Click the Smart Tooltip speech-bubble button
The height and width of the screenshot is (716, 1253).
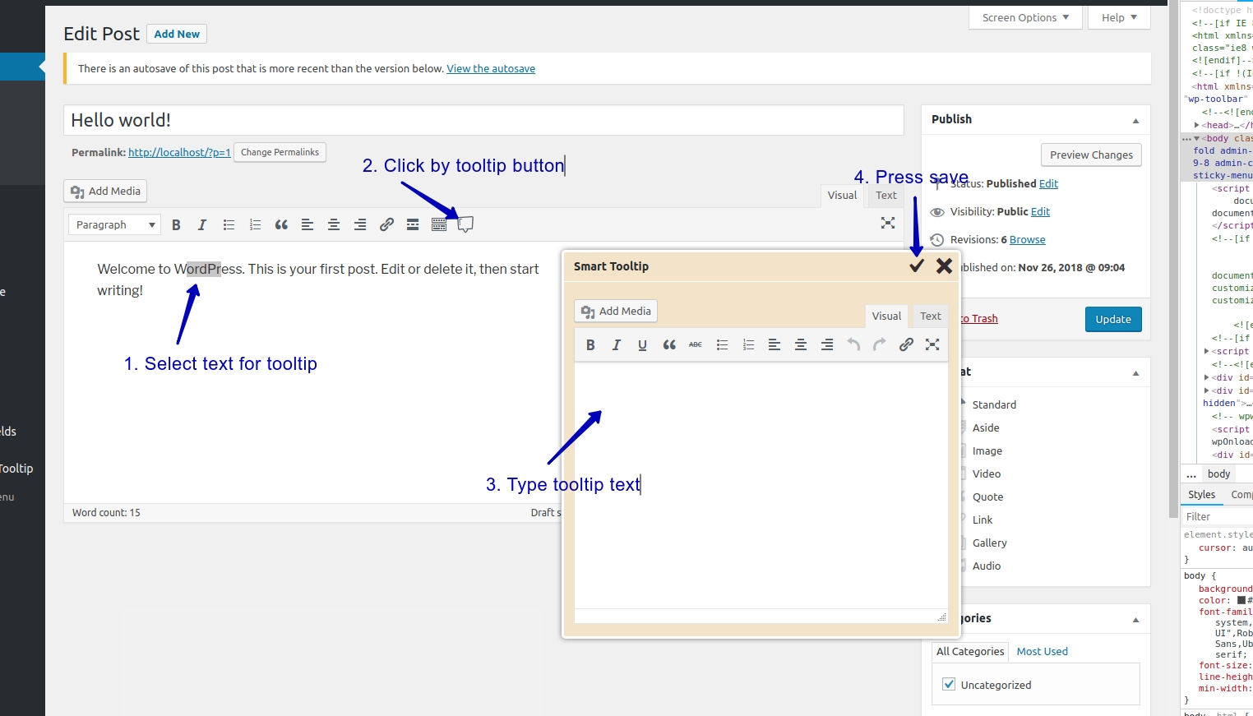coord(465,224)
